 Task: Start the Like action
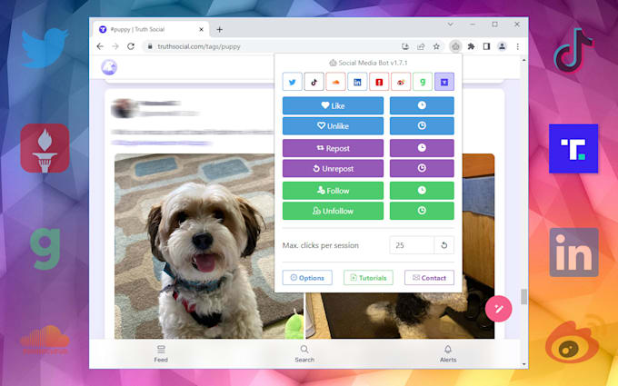333,105
